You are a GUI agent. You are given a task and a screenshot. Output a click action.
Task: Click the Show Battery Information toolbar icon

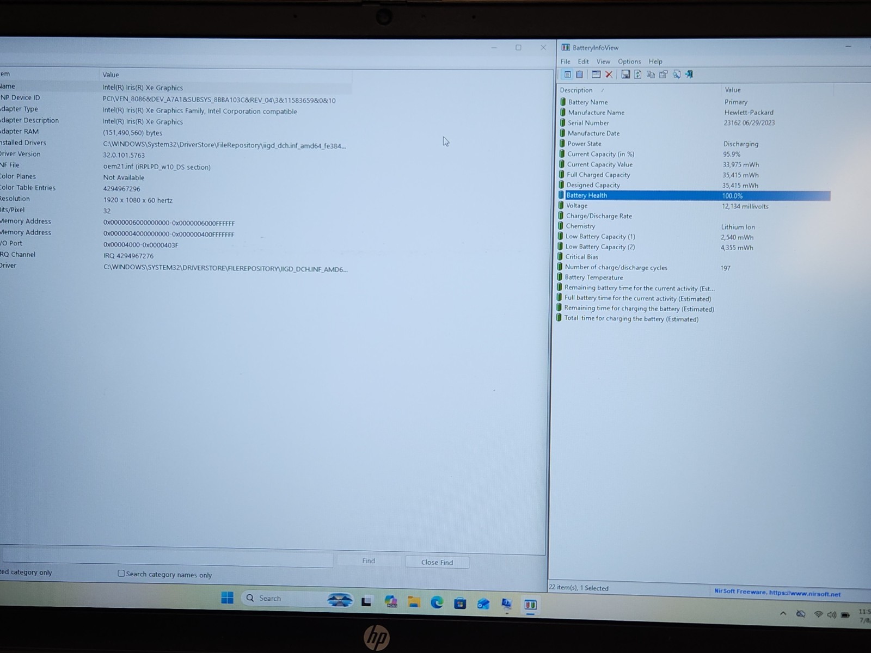pos(567,75)
